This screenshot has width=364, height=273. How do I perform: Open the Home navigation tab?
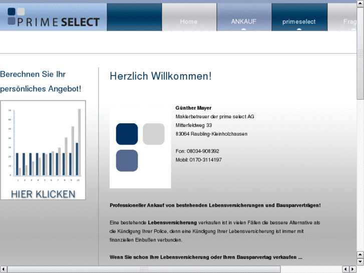[189, 17]
